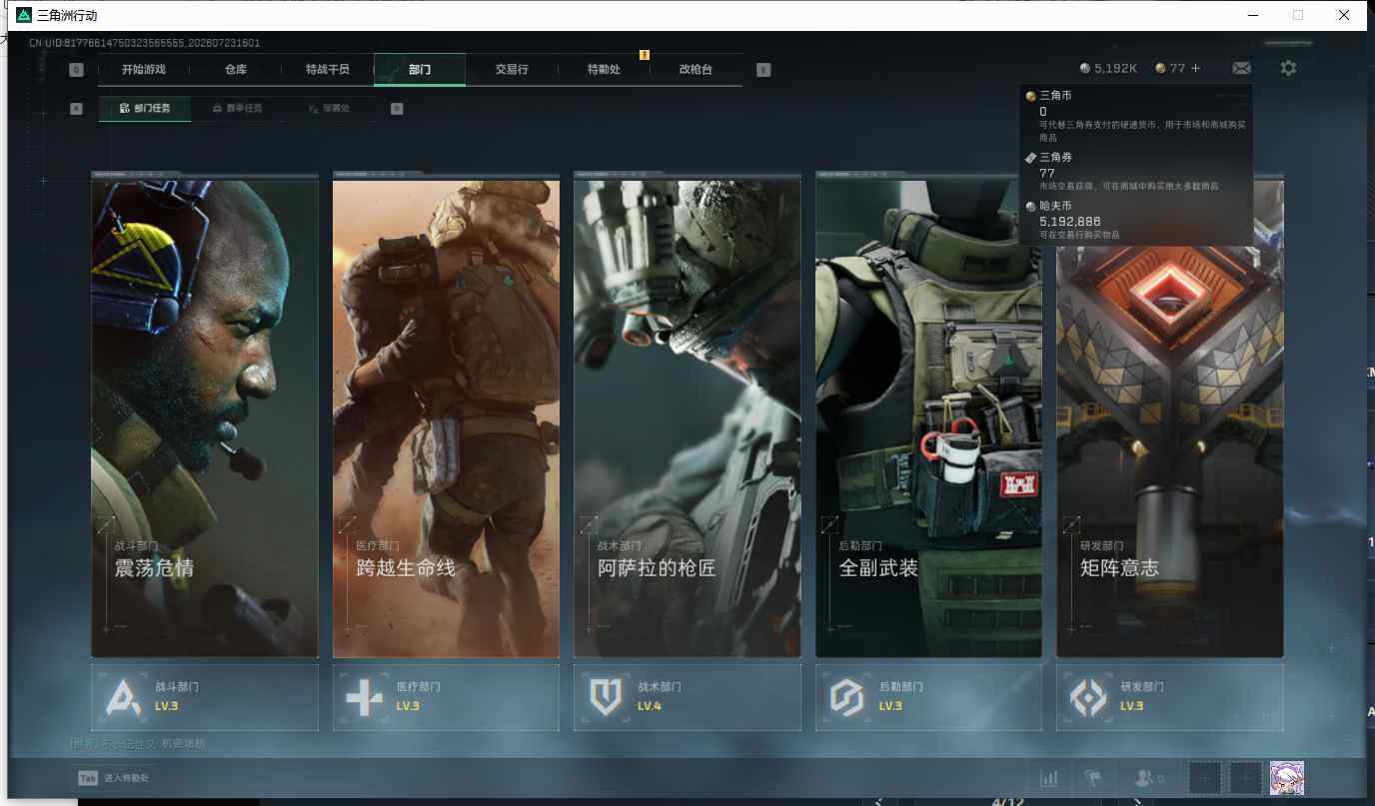This screenshot has width=1375, height=806.
Task: Add a teammate in the first empty slot
Action: click(1204, 778)
